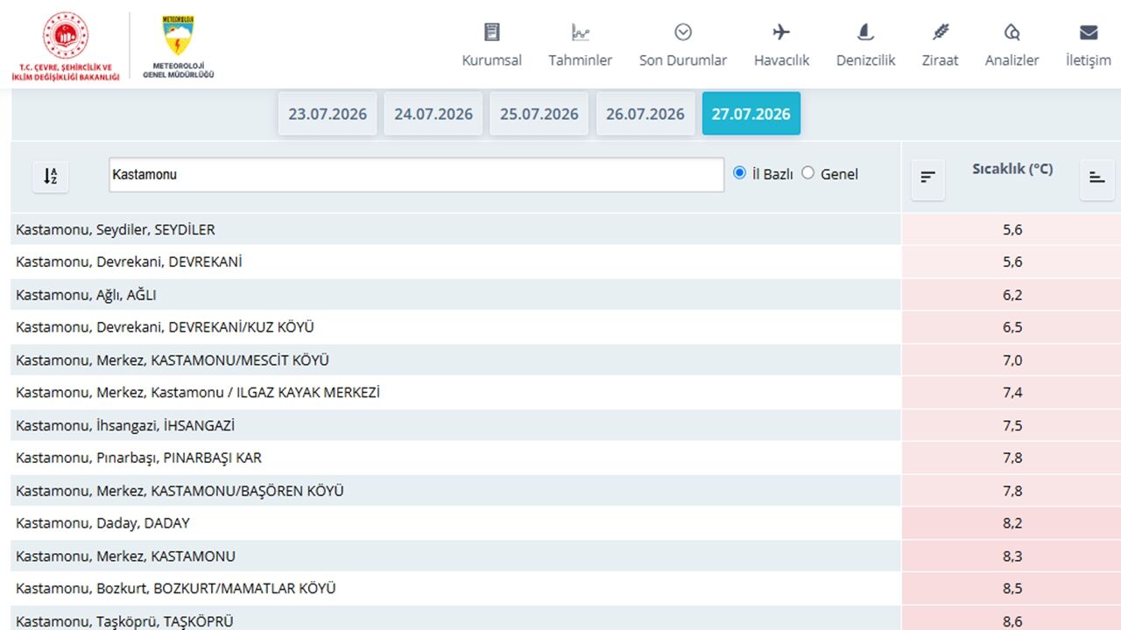1121x630 pixels.
Task: Click the Meteoroloji Genel Müdürlüğü logo
Action: coord(179,46)
